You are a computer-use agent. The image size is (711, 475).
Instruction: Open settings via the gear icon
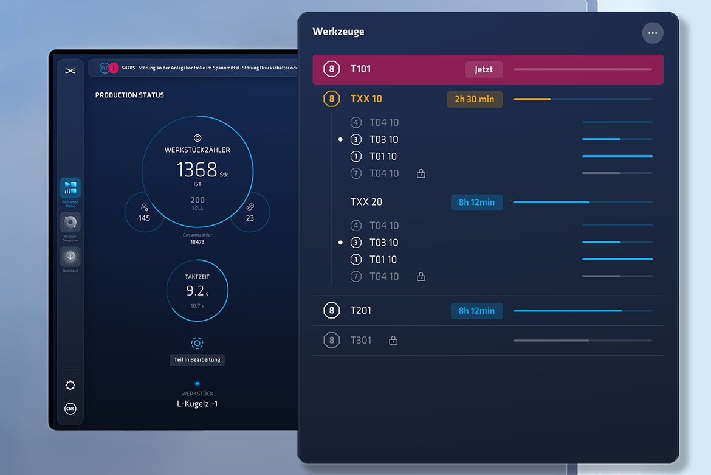(70, 385)
